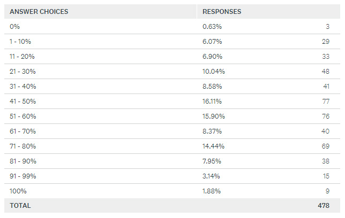
Task: Click the 16.11% response percentage
Action: (213, 102)
